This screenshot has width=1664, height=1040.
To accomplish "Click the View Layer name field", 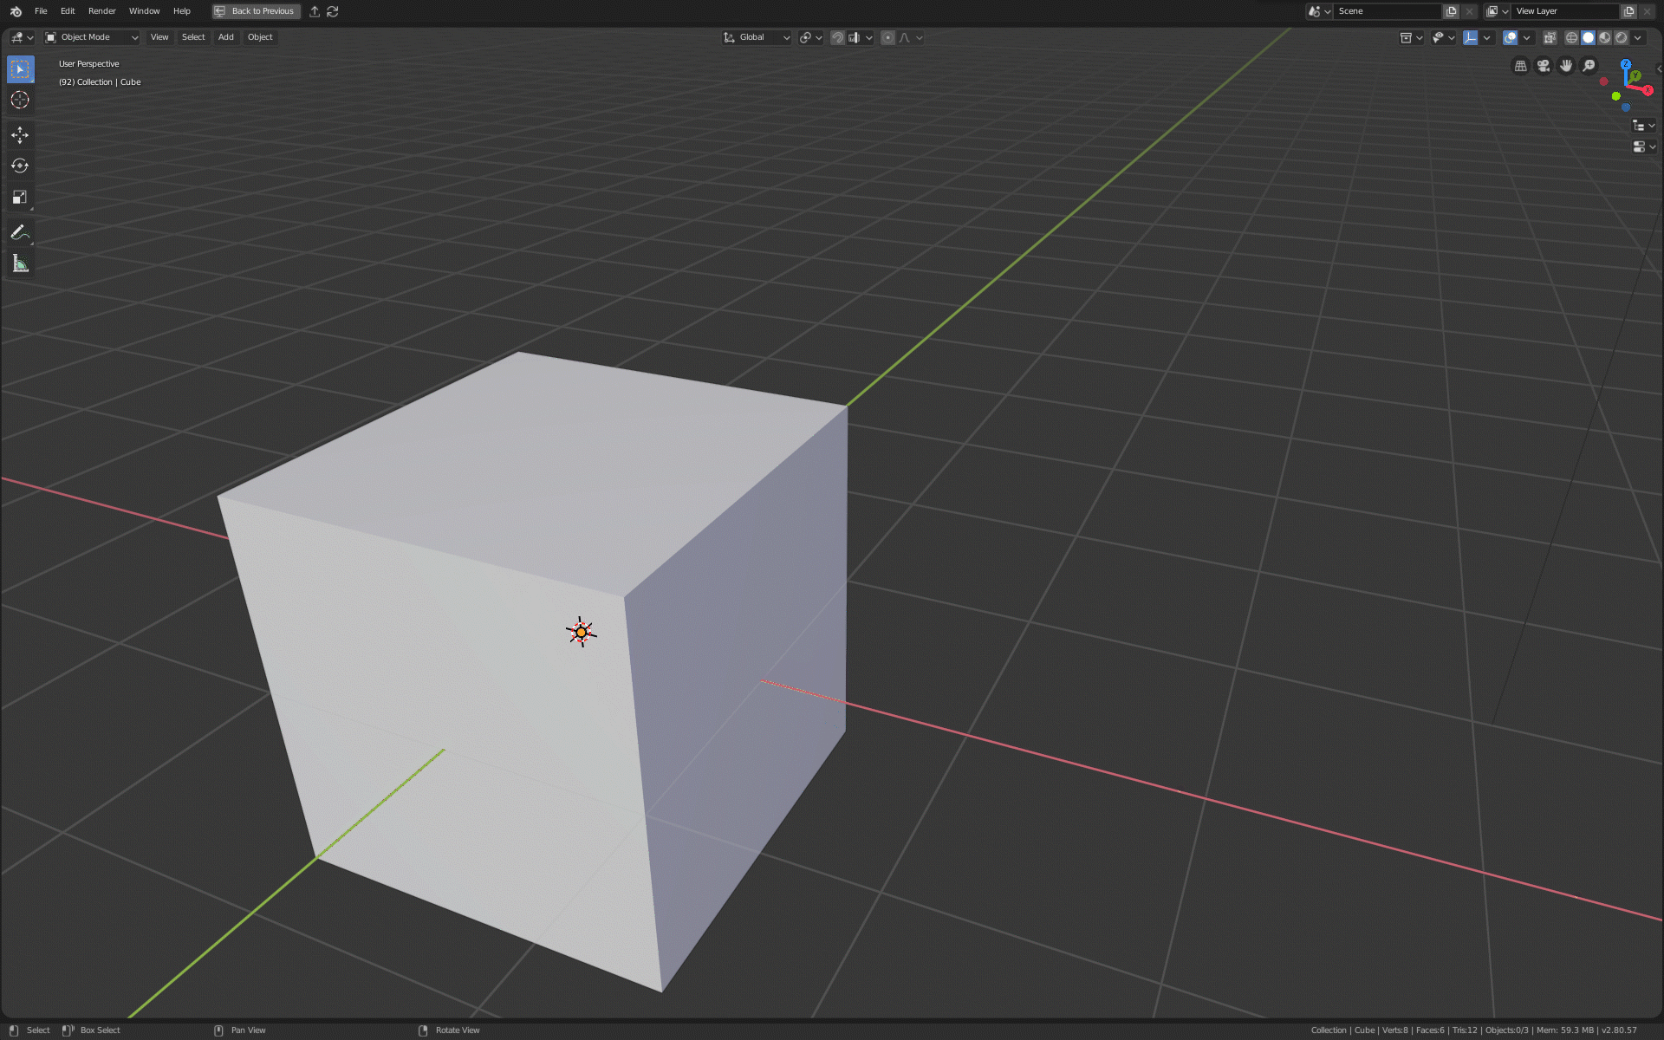I will (x=1566, y=11).
